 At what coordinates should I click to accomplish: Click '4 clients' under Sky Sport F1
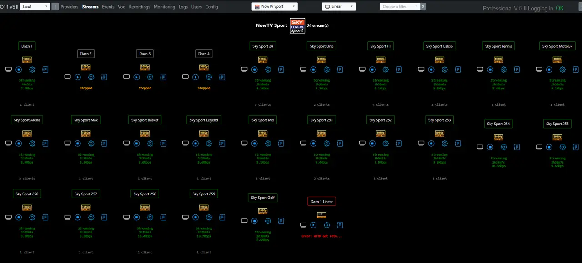tap(381, 104)
